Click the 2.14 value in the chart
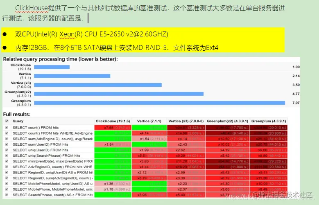Screen dimensions: 319x205 (x=296, y=76)
